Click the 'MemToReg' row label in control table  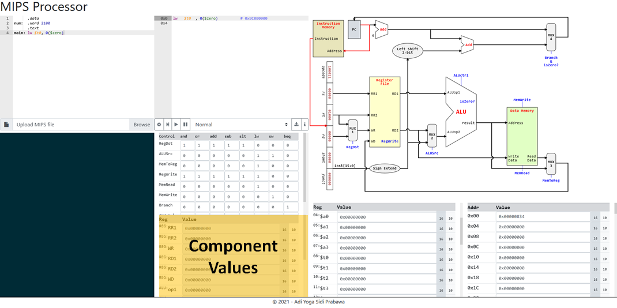tap(167, 164)
